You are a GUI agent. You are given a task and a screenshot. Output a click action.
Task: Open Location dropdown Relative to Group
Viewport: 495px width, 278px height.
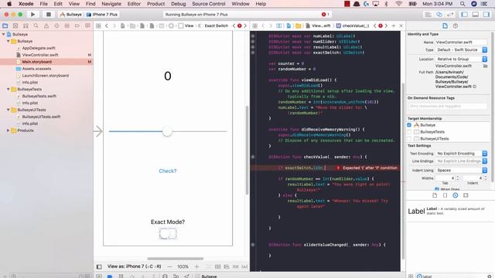coord(461,59)
